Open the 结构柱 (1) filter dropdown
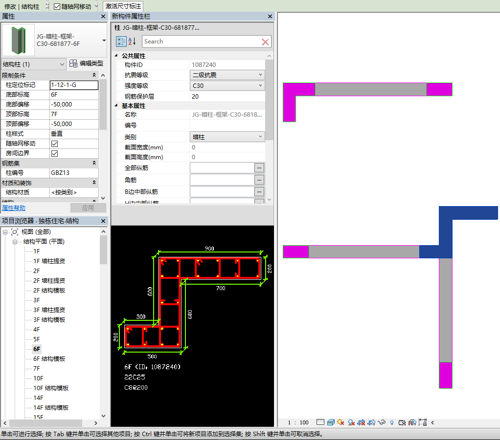 [x=33, y=64]
